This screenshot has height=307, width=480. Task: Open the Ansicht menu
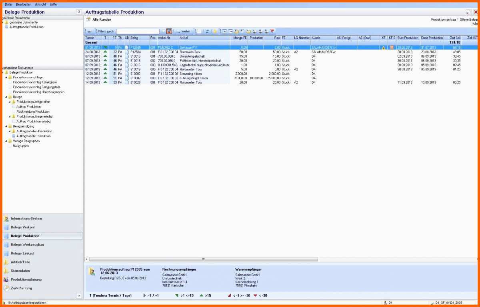click(x=40, y=4)
